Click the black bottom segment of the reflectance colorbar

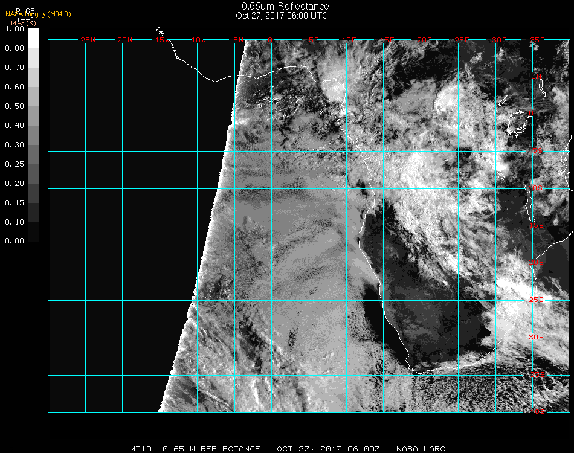[33, 232]
